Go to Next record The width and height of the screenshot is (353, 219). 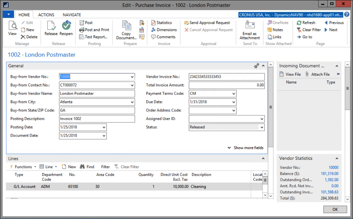(x=331, y=30)
